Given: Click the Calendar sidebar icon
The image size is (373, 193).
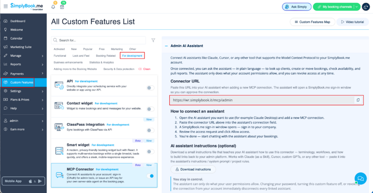Looking at the screenshot, I should [6, 38].
